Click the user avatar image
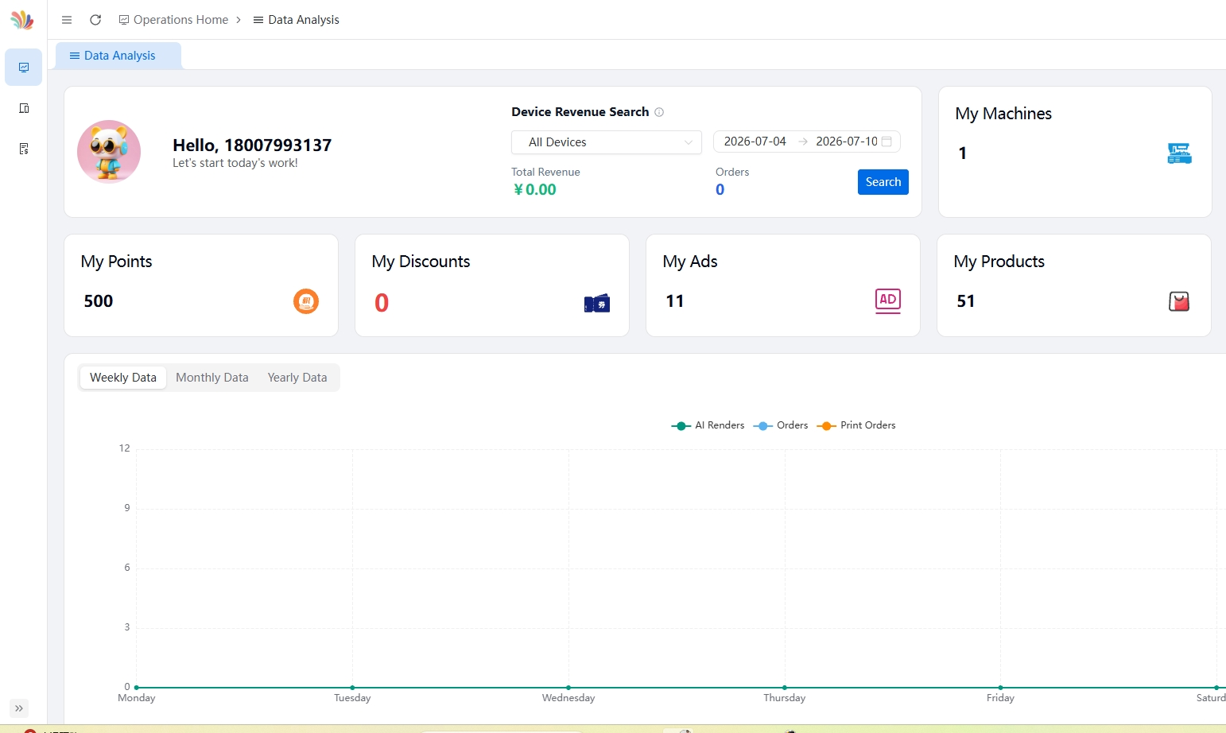 pos(109,152)
